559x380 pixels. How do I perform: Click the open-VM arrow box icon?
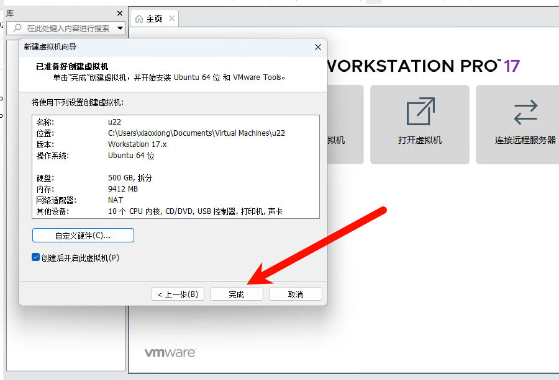click(420, 111)
